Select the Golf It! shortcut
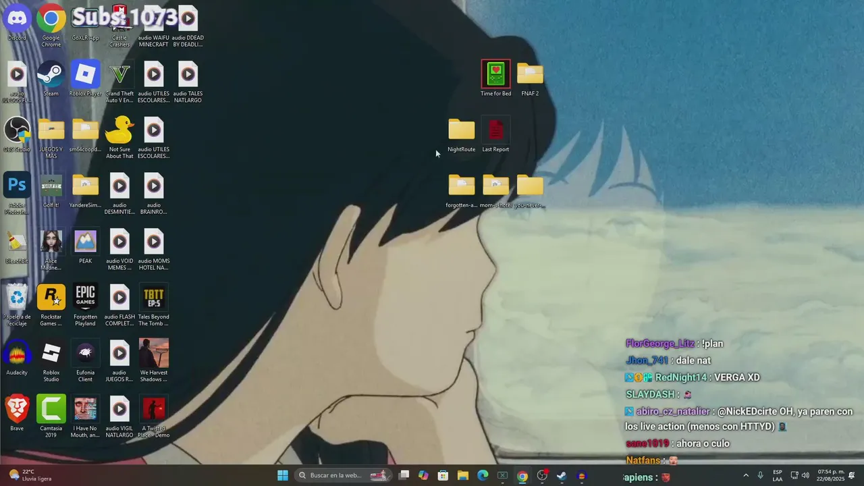This screenshot has width=864, height=486. pyautogui.click(x=51, y=190)
